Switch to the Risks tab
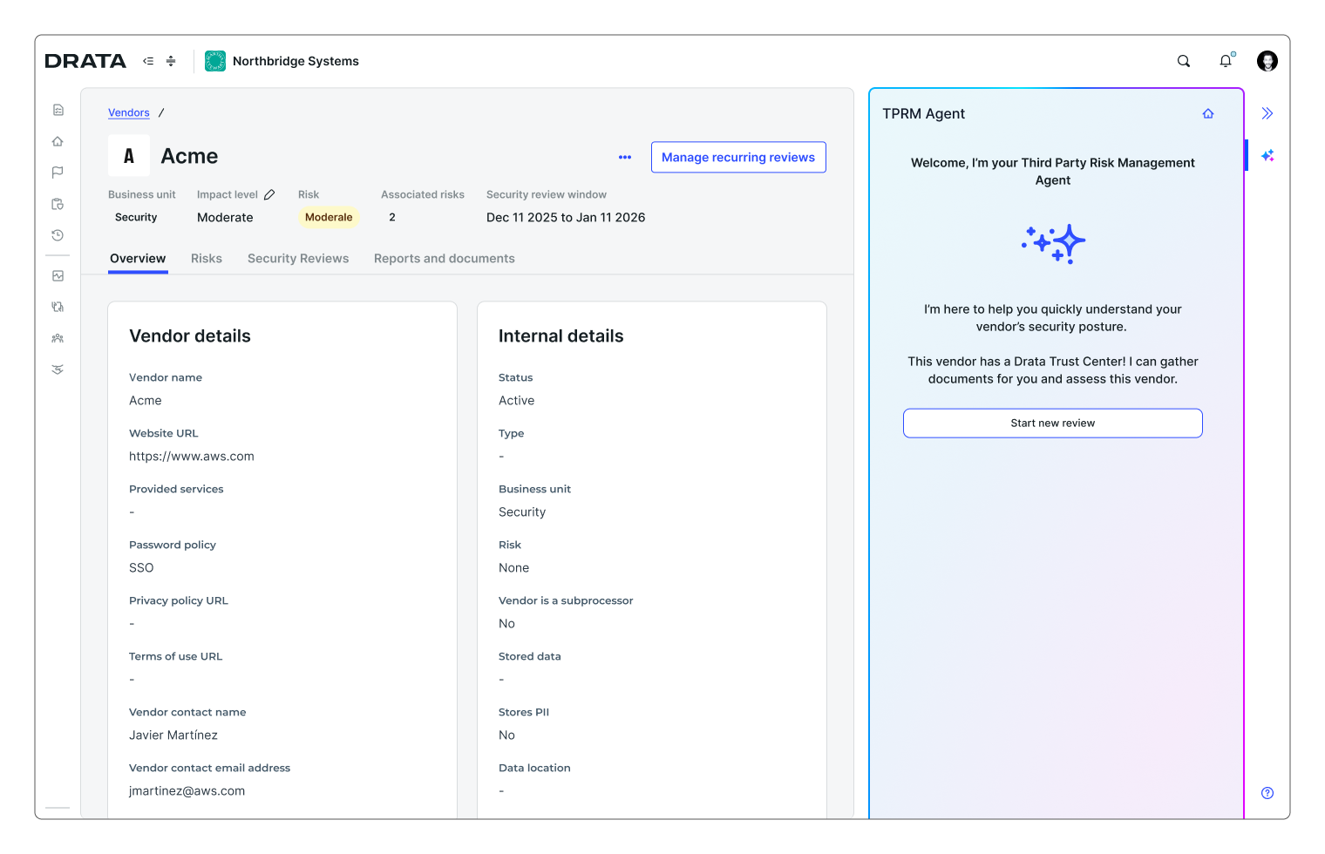 [x=207, y=258]
